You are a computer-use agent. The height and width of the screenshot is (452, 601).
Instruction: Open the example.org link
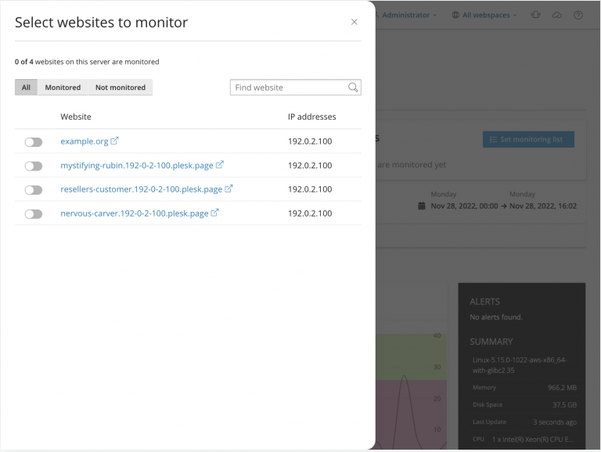coord(85,142)
